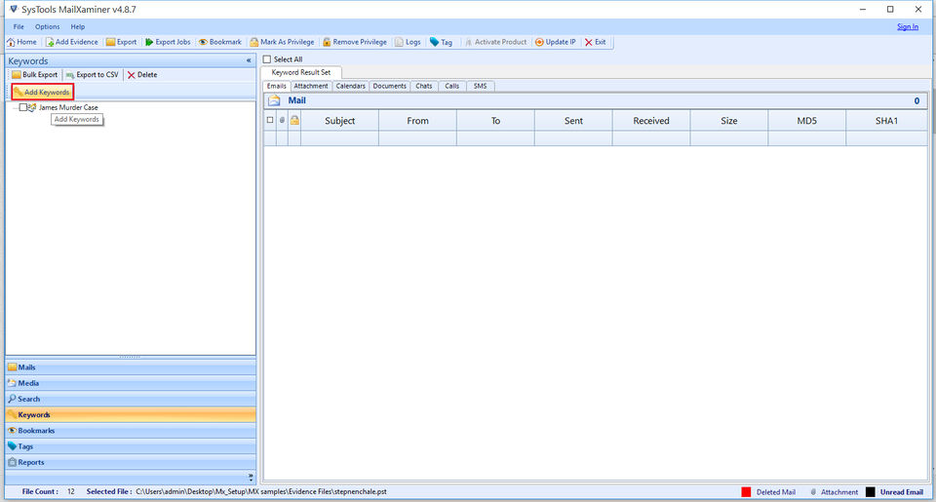936x502 pixels.
Task: Collapse the Keywords panel with the chevron
Action: (249, 60)
